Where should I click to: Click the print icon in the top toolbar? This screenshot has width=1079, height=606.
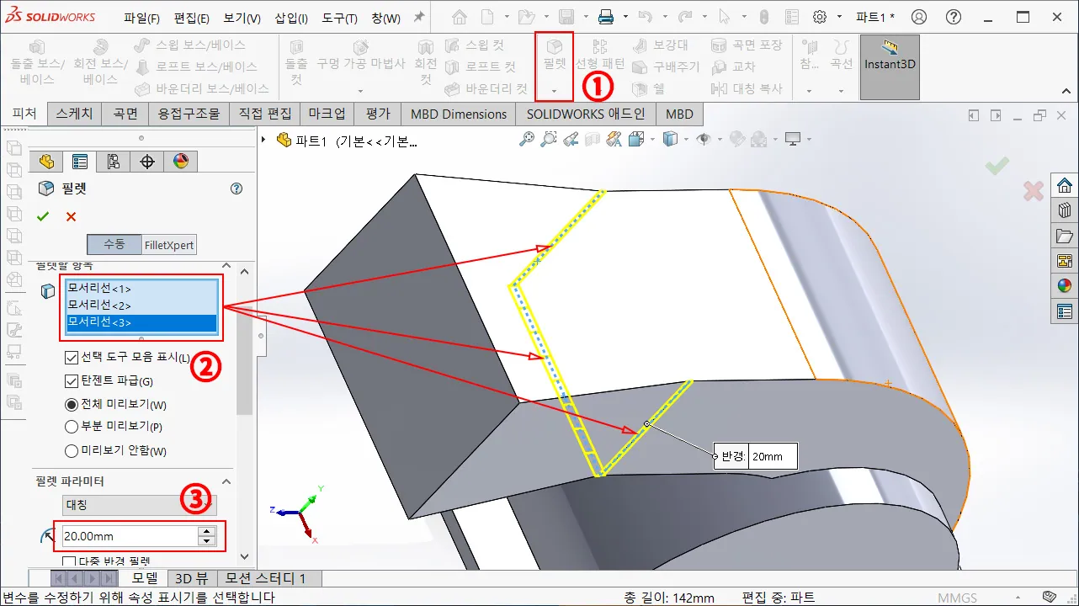click(606, 17)
